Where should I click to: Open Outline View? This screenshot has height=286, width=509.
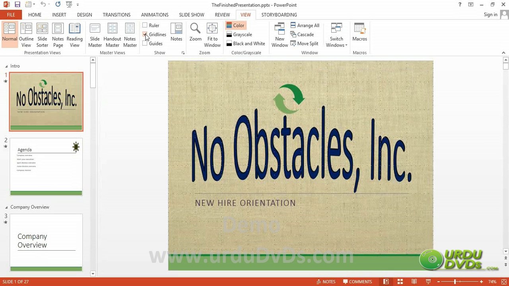[26, 35]
